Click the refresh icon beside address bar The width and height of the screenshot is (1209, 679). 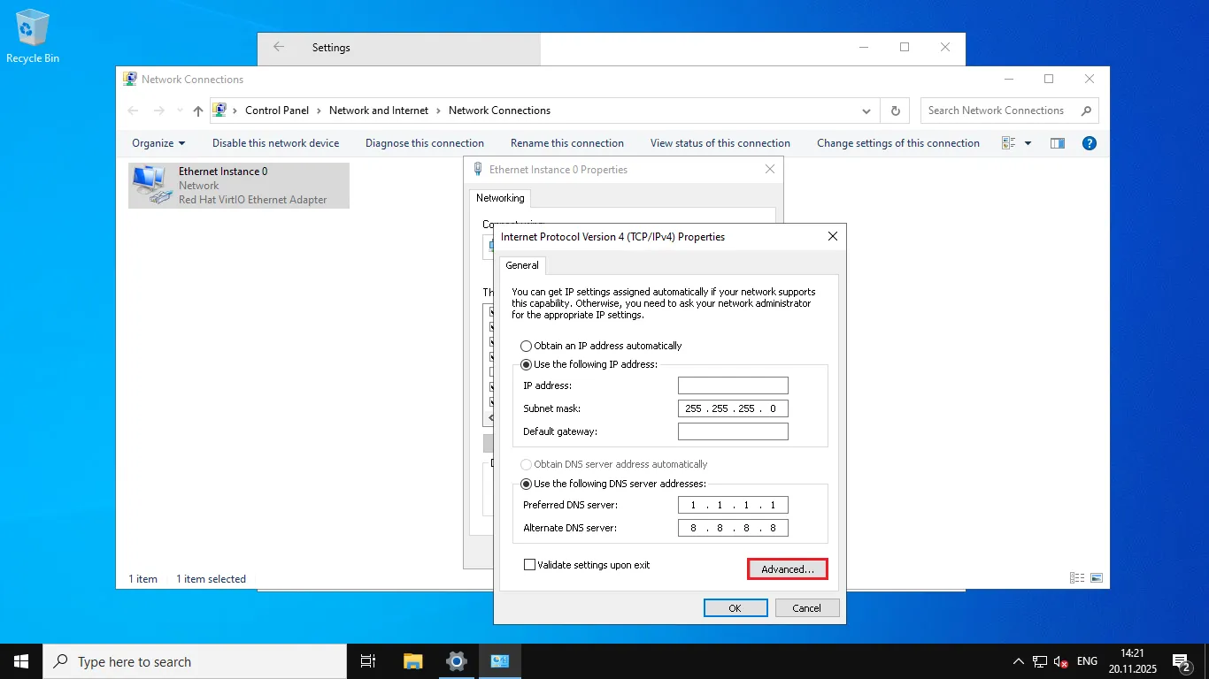895,111
